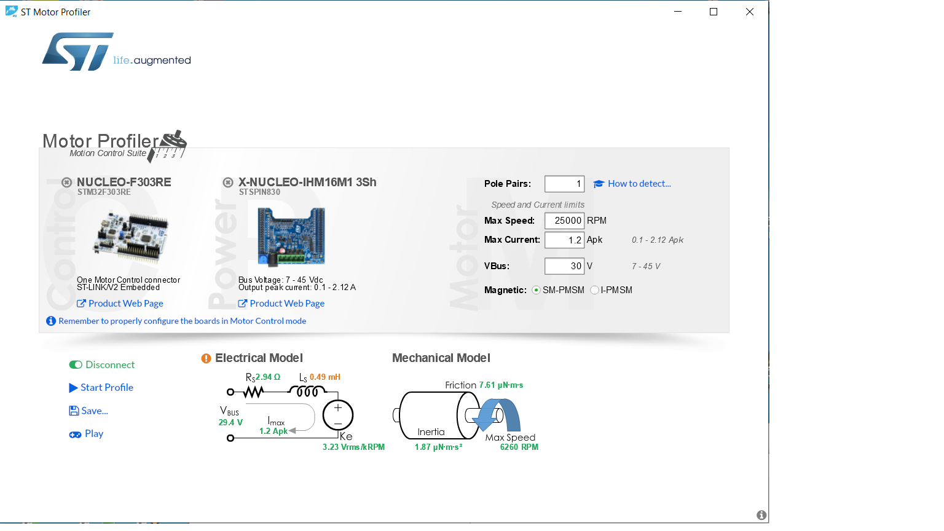Click the NUCLEO-F303RE board name
The image size is (944, 531).
click(124, 182)
